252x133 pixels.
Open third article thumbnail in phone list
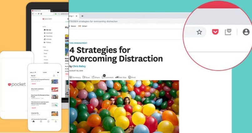55,97
